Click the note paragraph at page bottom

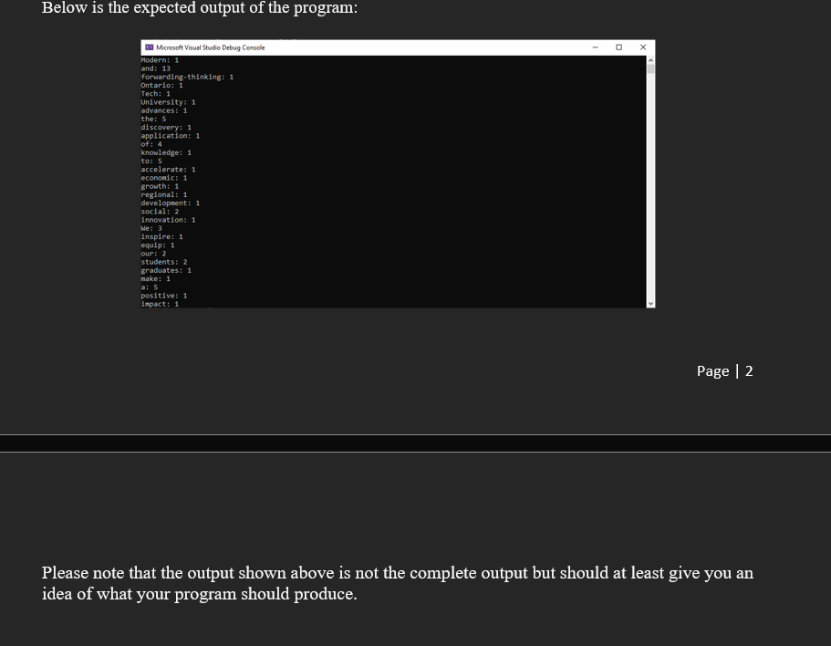(x=398, y=583)
